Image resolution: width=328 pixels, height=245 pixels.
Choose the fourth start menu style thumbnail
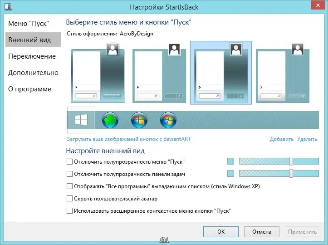(283, 73)
